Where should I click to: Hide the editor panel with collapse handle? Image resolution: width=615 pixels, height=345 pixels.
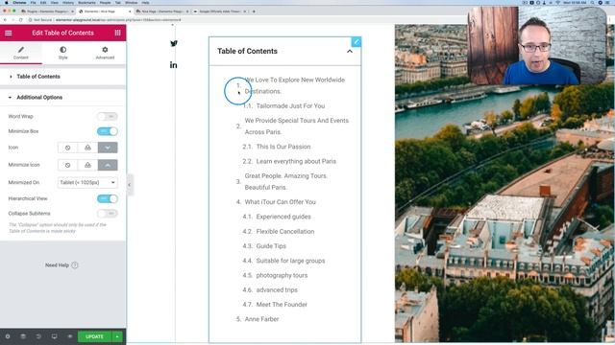click(129, 185)
